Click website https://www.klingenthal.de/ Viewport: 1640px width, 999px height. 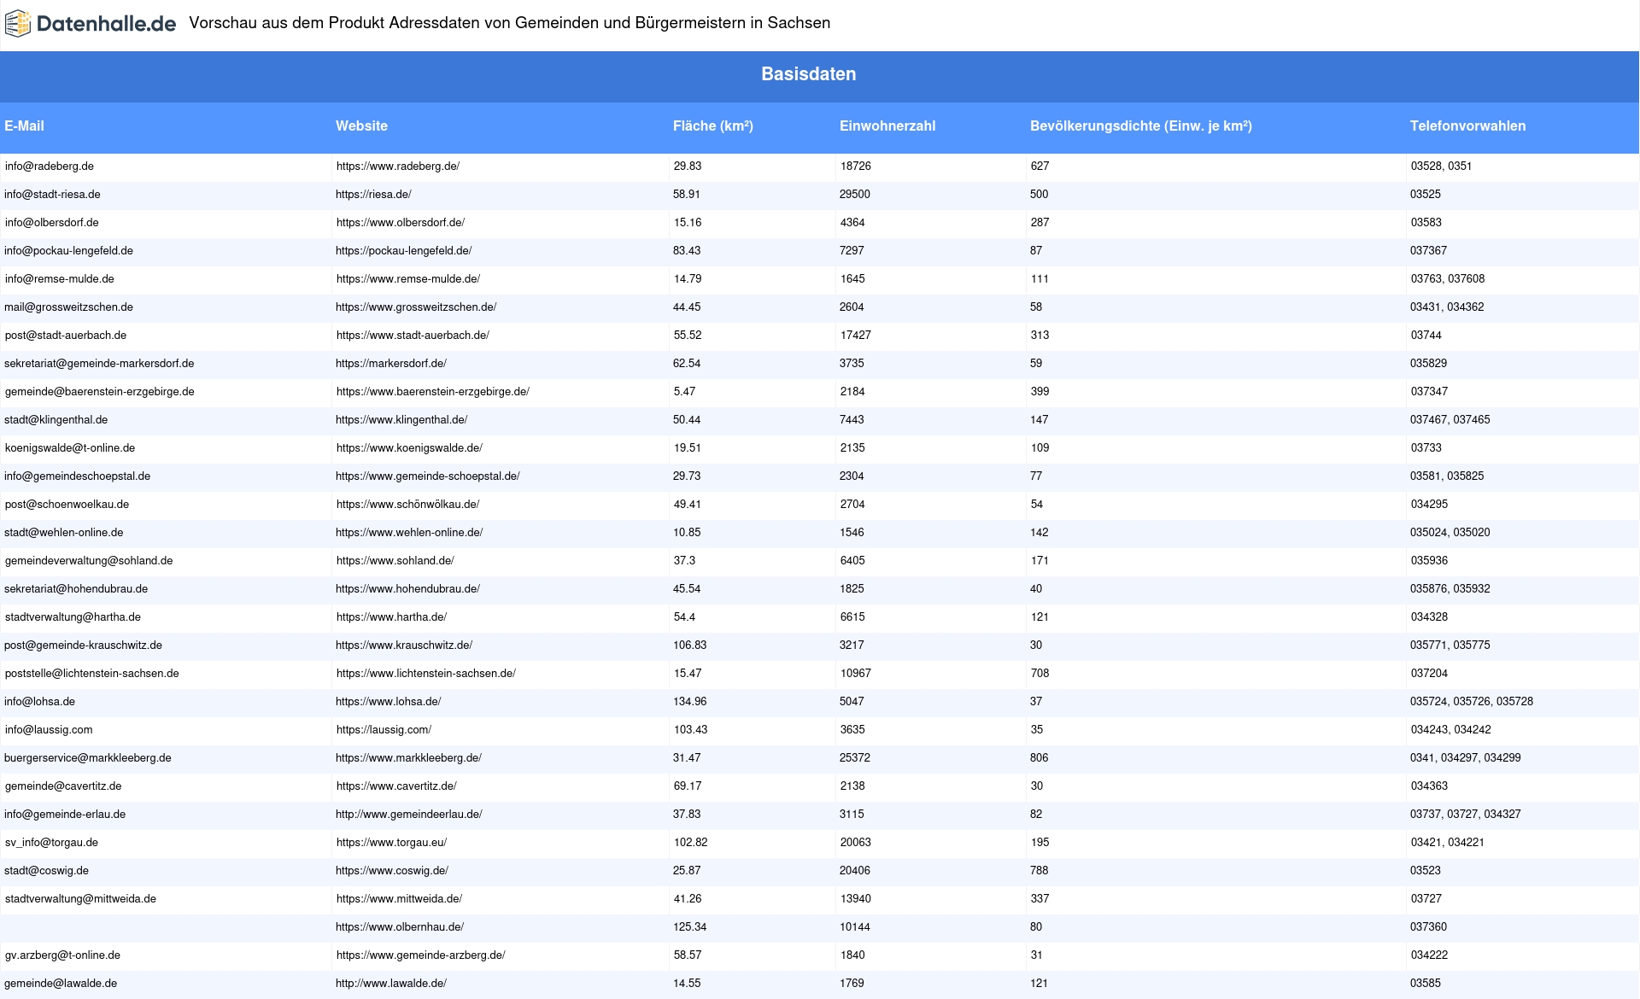pos(401,420)
